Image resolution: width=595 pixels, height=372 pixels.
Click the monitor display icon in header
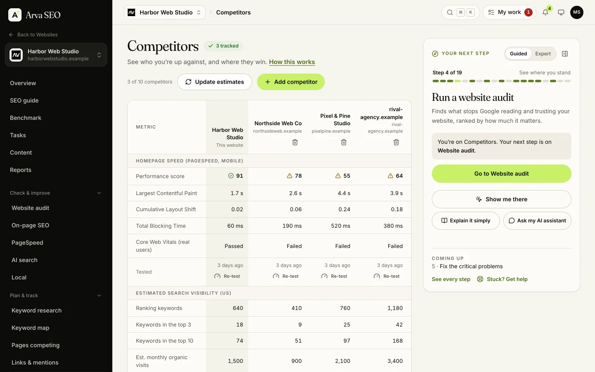click(561, 12)
